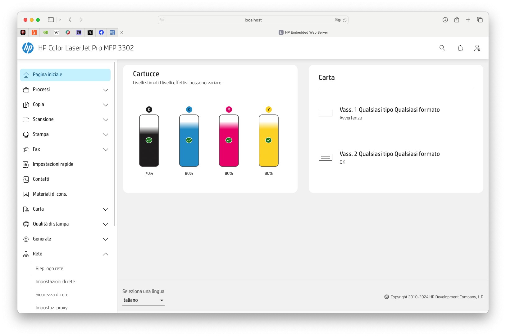Switch to the NVIDIA pinned tab
506x336 pixels.
(45, 32)
